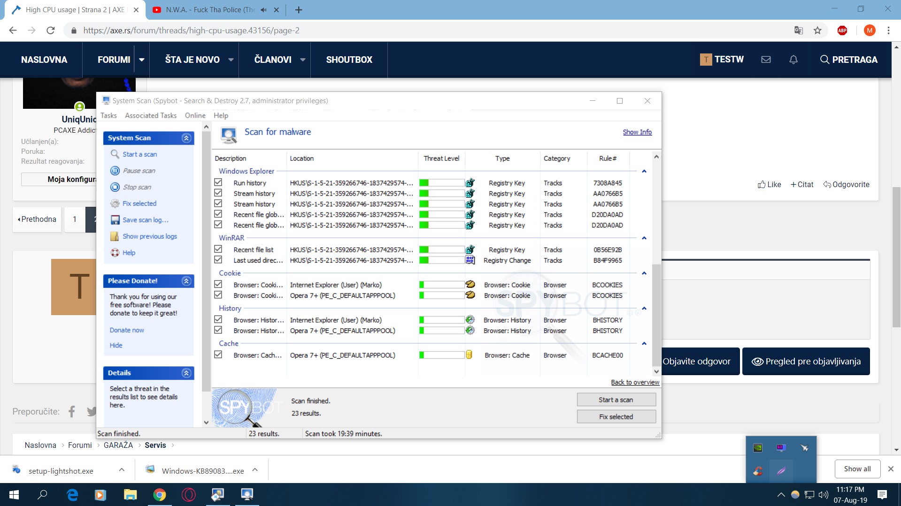Uncheck the Last used directory entry

[218, 259]
